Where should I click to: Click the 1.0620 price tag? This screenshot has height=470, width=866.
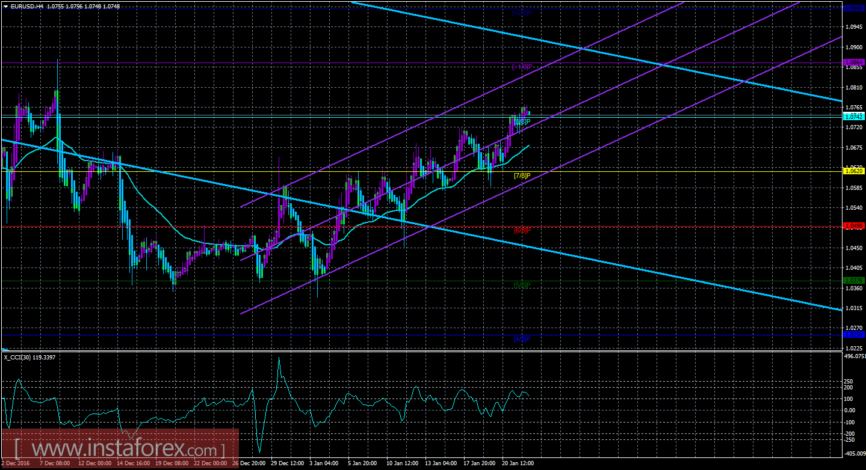(x=854, y=171)
